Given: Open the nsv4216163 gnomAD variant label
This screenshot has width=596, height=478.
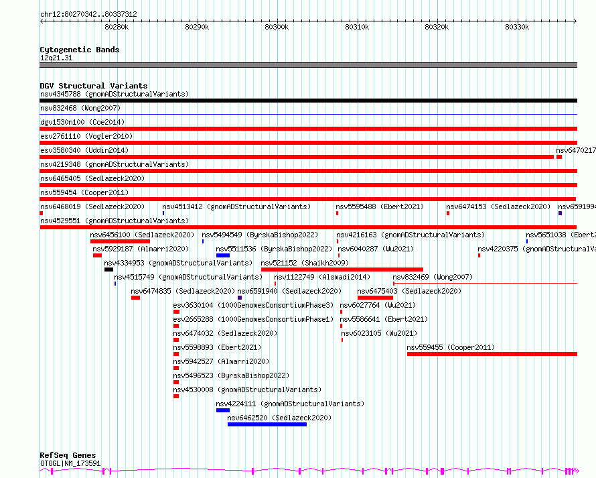Looking at the screenshot, I should (411, 235).
